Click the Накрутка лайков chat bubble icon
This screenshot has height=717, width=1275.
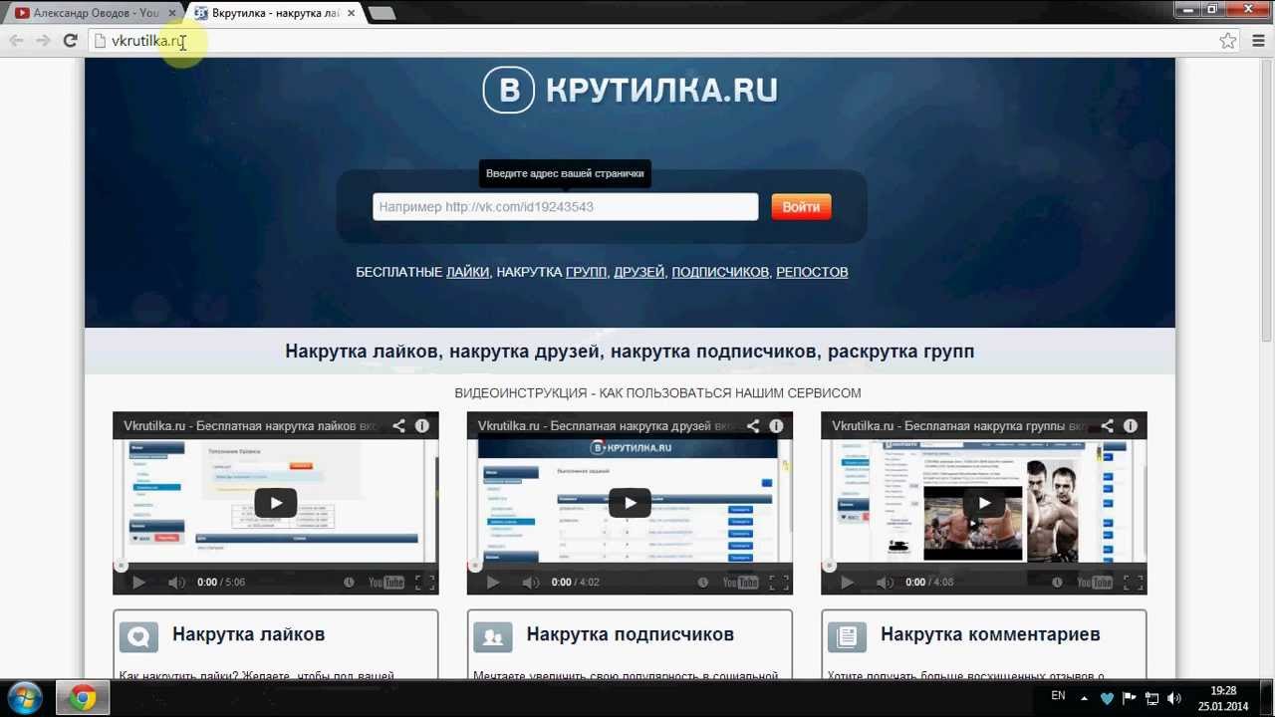pos(139,636)
